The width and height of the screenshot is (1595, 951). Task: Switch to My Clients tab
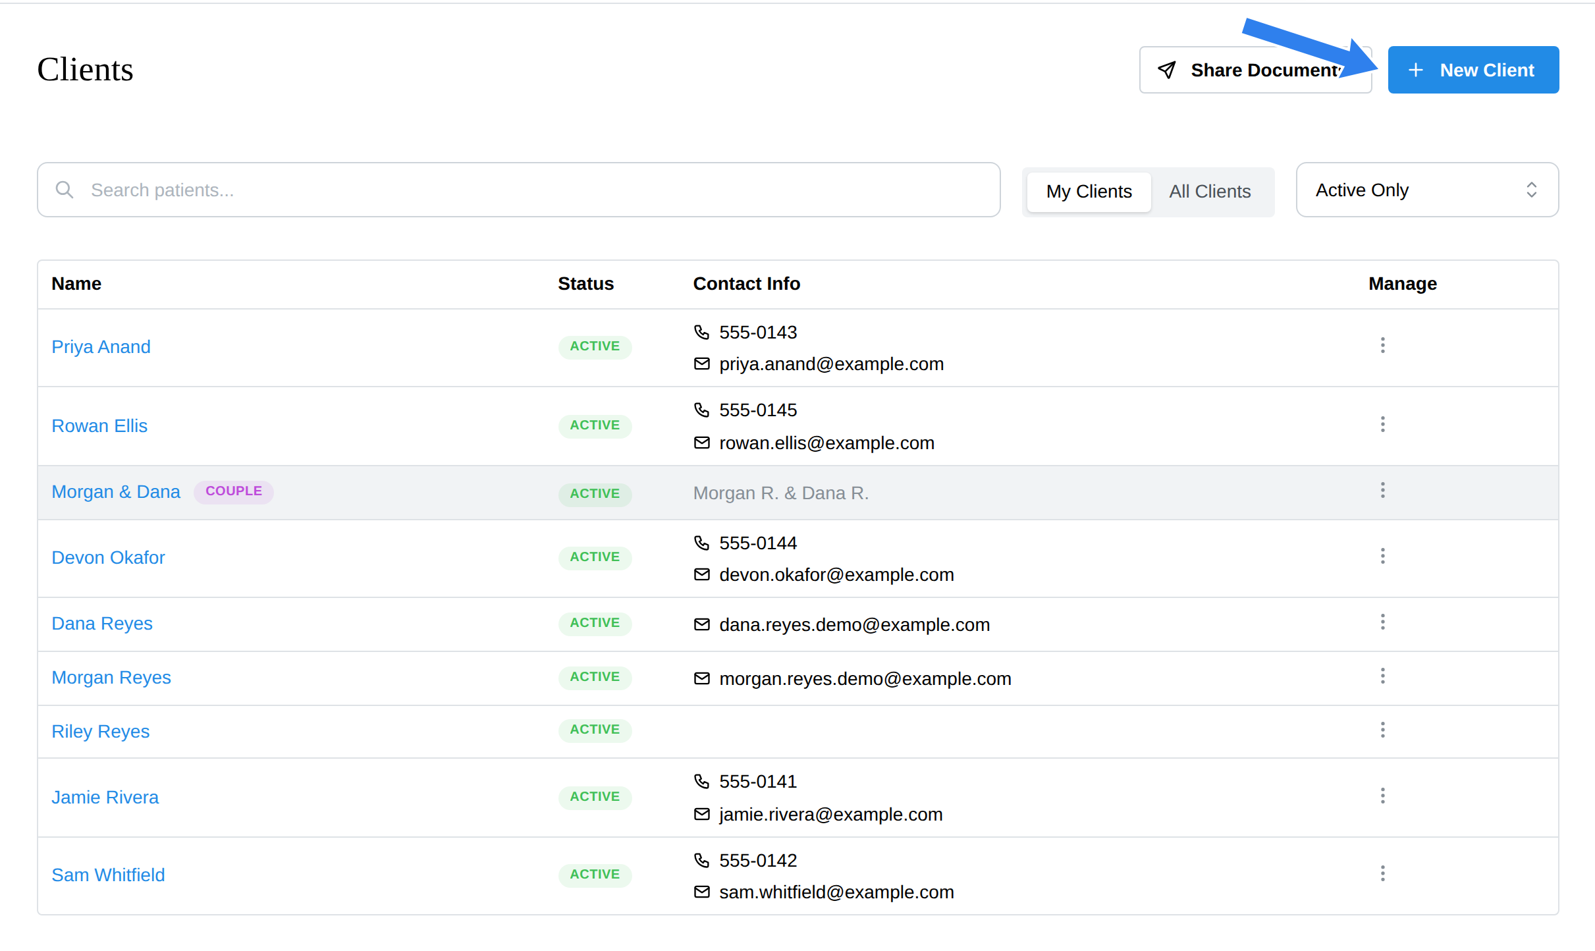(x=1089, y=192)
